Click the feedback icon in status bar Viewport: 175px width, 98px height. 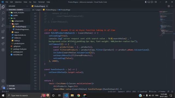[168, 91]
